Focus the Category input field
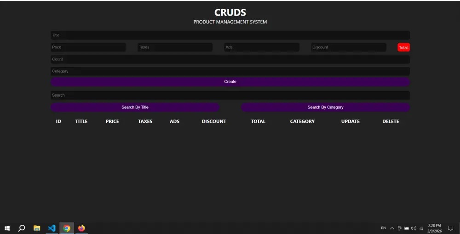This screenshot has width=460, height=234. [230, 71]
